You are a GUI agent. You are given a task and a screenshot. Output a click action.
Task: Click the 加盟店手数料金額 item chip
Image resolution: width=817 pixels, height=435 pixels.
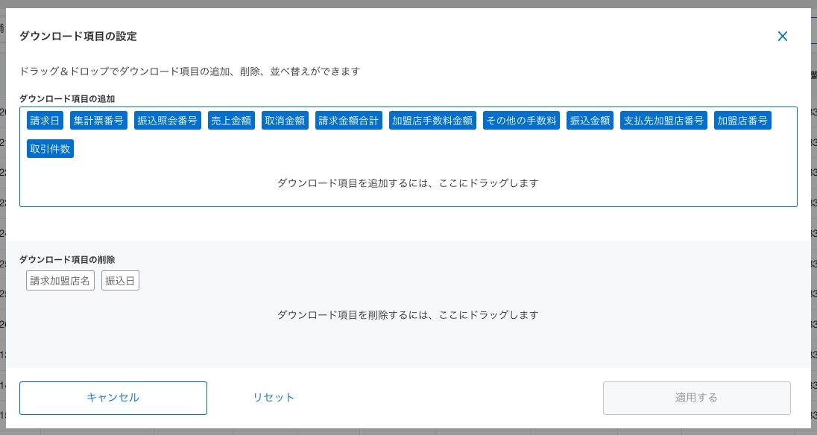point(432,120)
